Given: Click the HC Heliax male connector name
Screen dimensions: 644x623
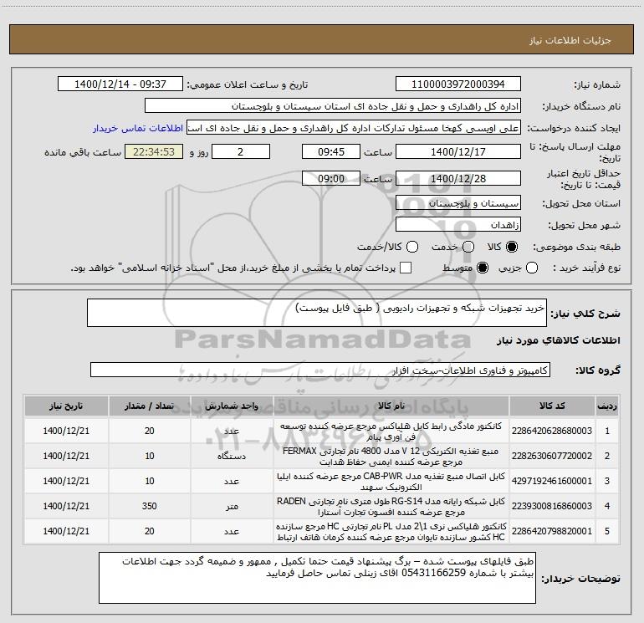Looking at the screenshot, I should point(391,531).
